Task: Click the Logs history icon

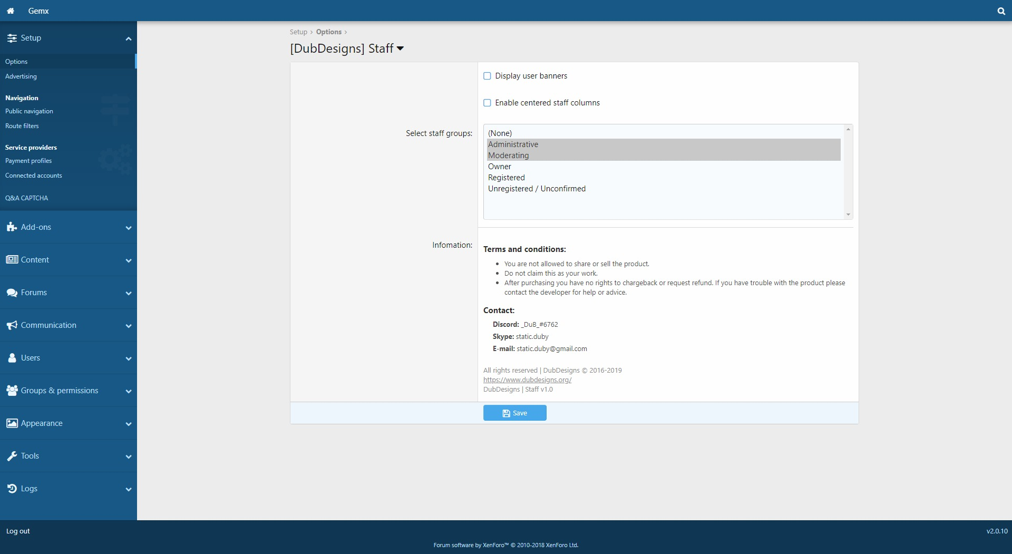Action: [12, 489]
